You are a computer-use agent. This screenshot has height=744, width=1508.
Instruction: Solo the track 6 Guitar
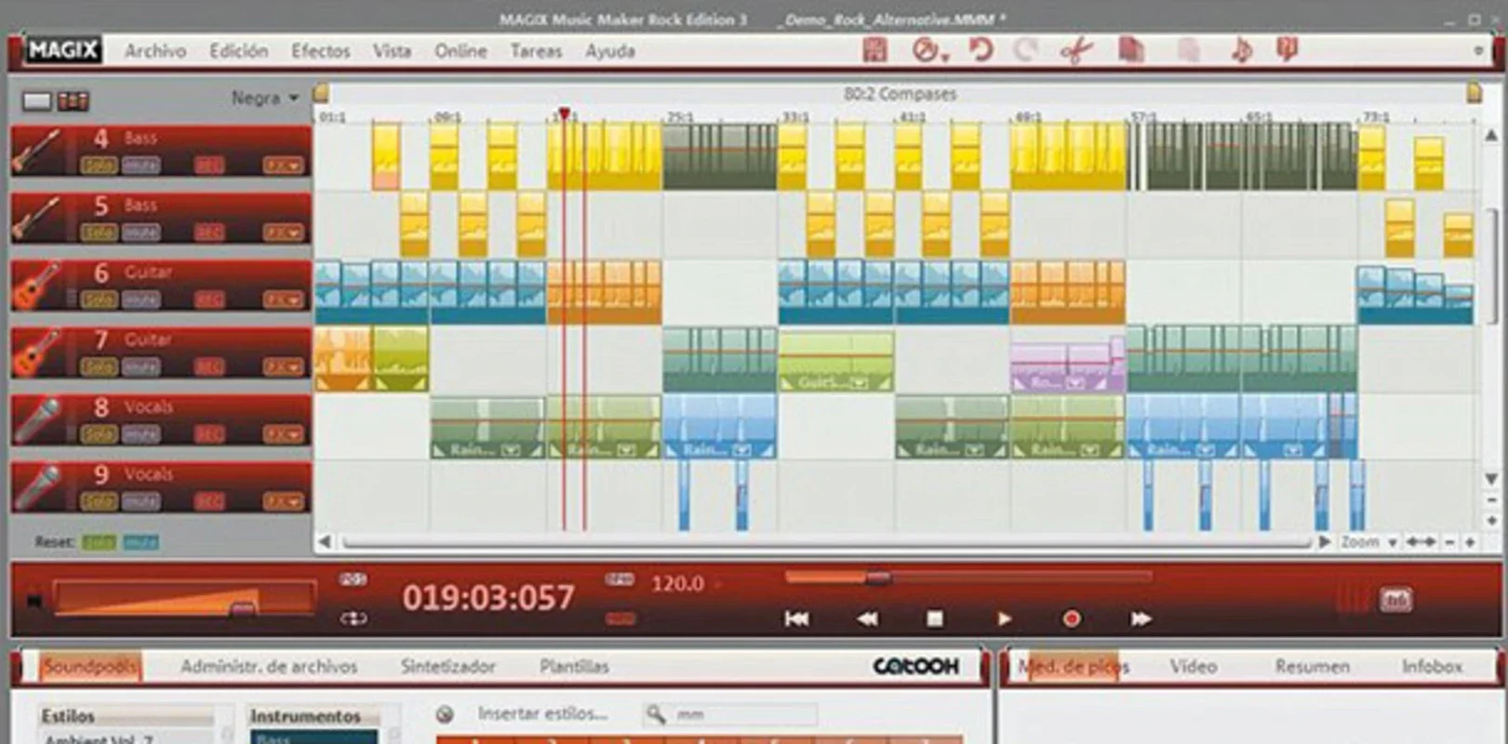pyautogui.click(x=99, y=299)
